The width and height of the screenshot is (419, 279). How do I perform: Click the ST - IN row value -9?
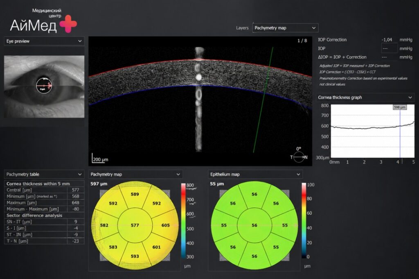tap(76, 235)
